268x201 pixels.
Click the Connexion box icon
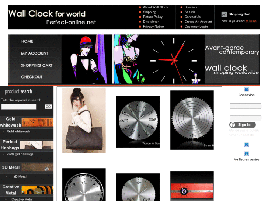click(247, 89)
